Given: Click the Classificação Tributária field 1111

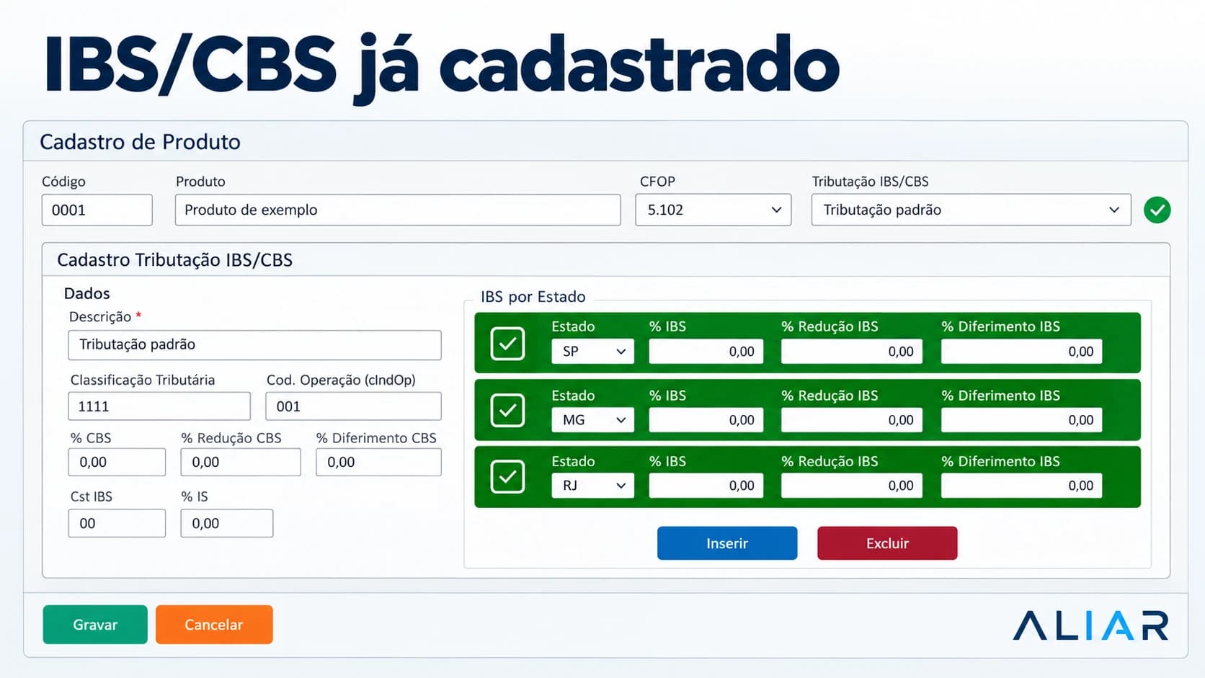Looking at the screenshot, I should 159,406.
